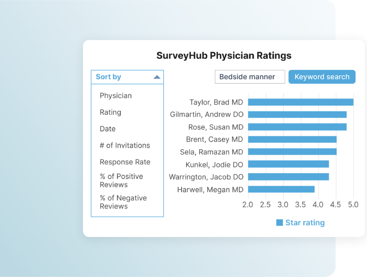Choose % of Negative Reviews option
Image resolution: width=367 pixels, height=277 pixels.
123,202
